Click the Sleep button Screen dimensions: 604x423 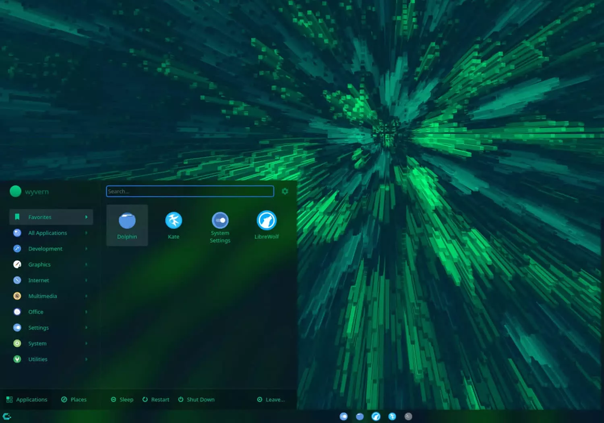(122, 399)
